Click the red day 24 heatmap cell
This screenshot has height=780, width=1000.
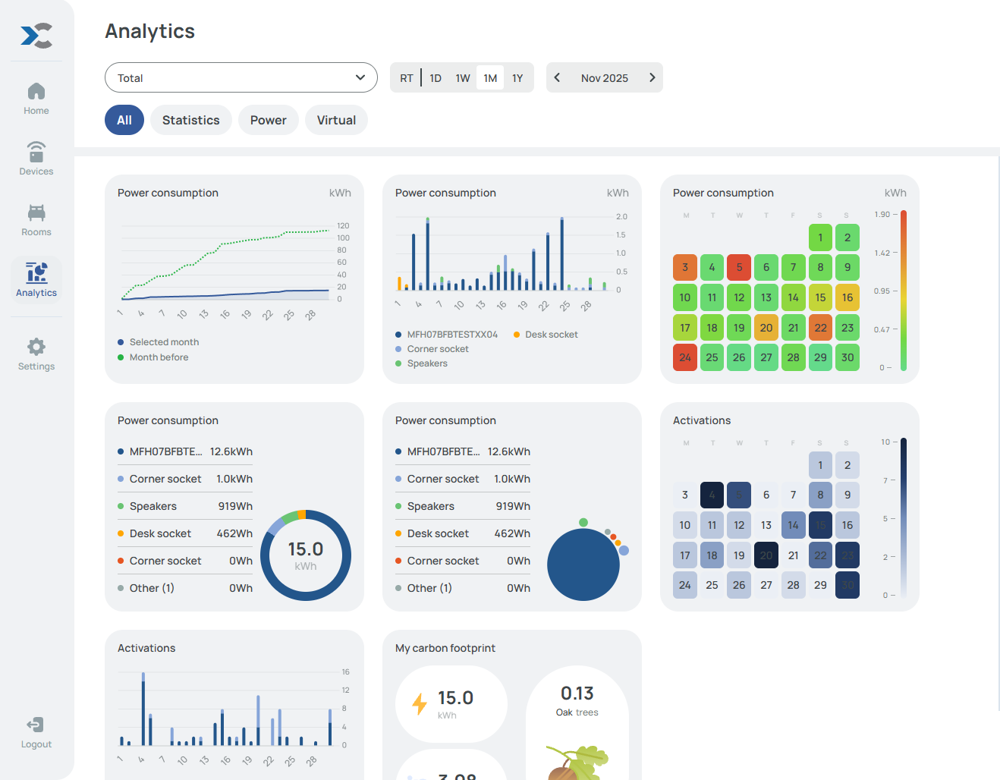click(x=685, y=357)
